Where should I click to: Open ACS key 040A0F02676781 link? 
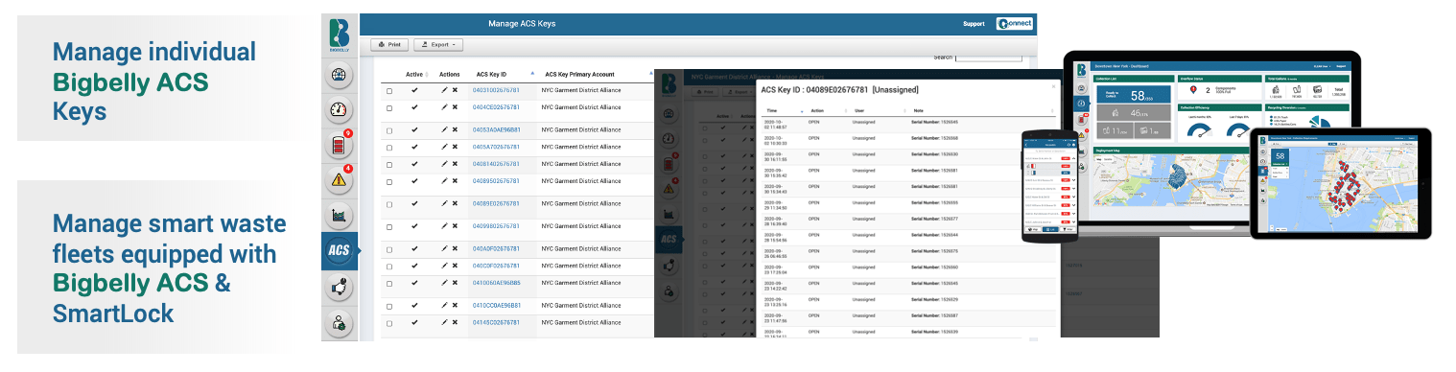click(496, 248)
